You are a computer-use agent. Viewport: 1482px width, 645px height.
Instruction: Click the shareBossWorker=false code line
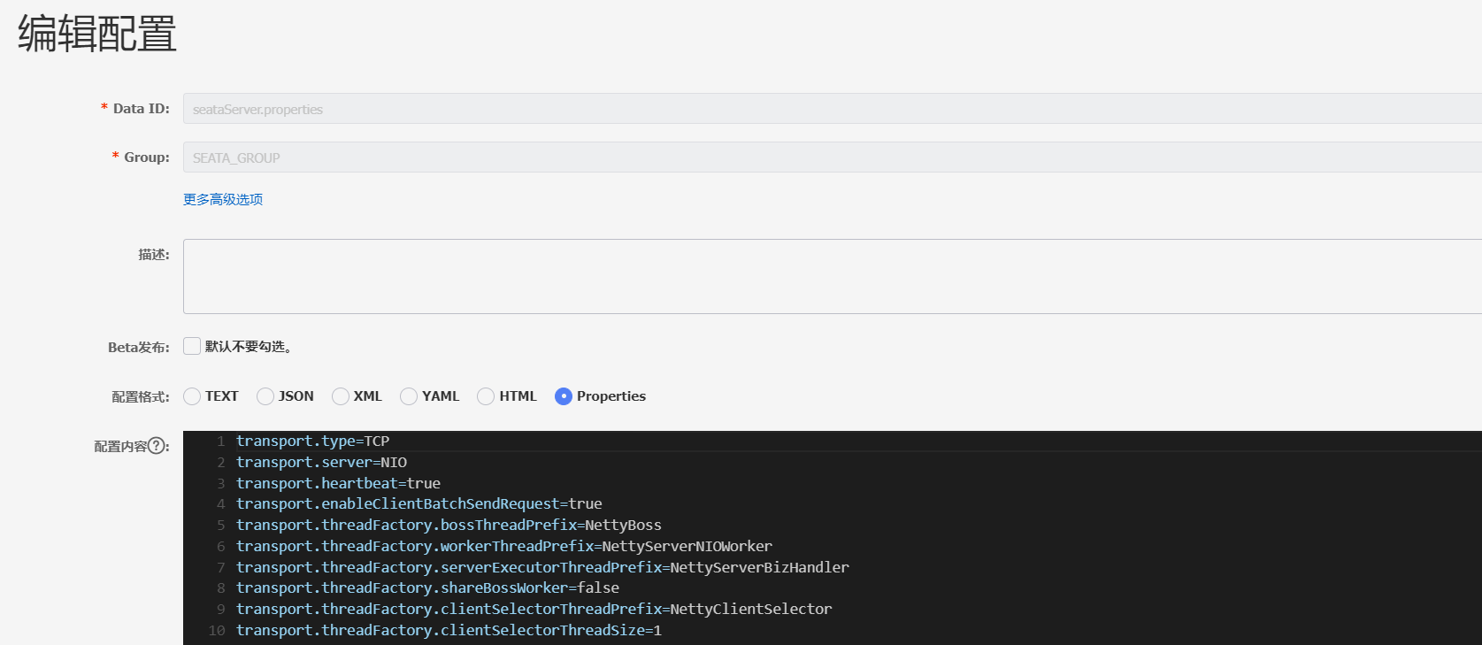[x=427, y=587]
